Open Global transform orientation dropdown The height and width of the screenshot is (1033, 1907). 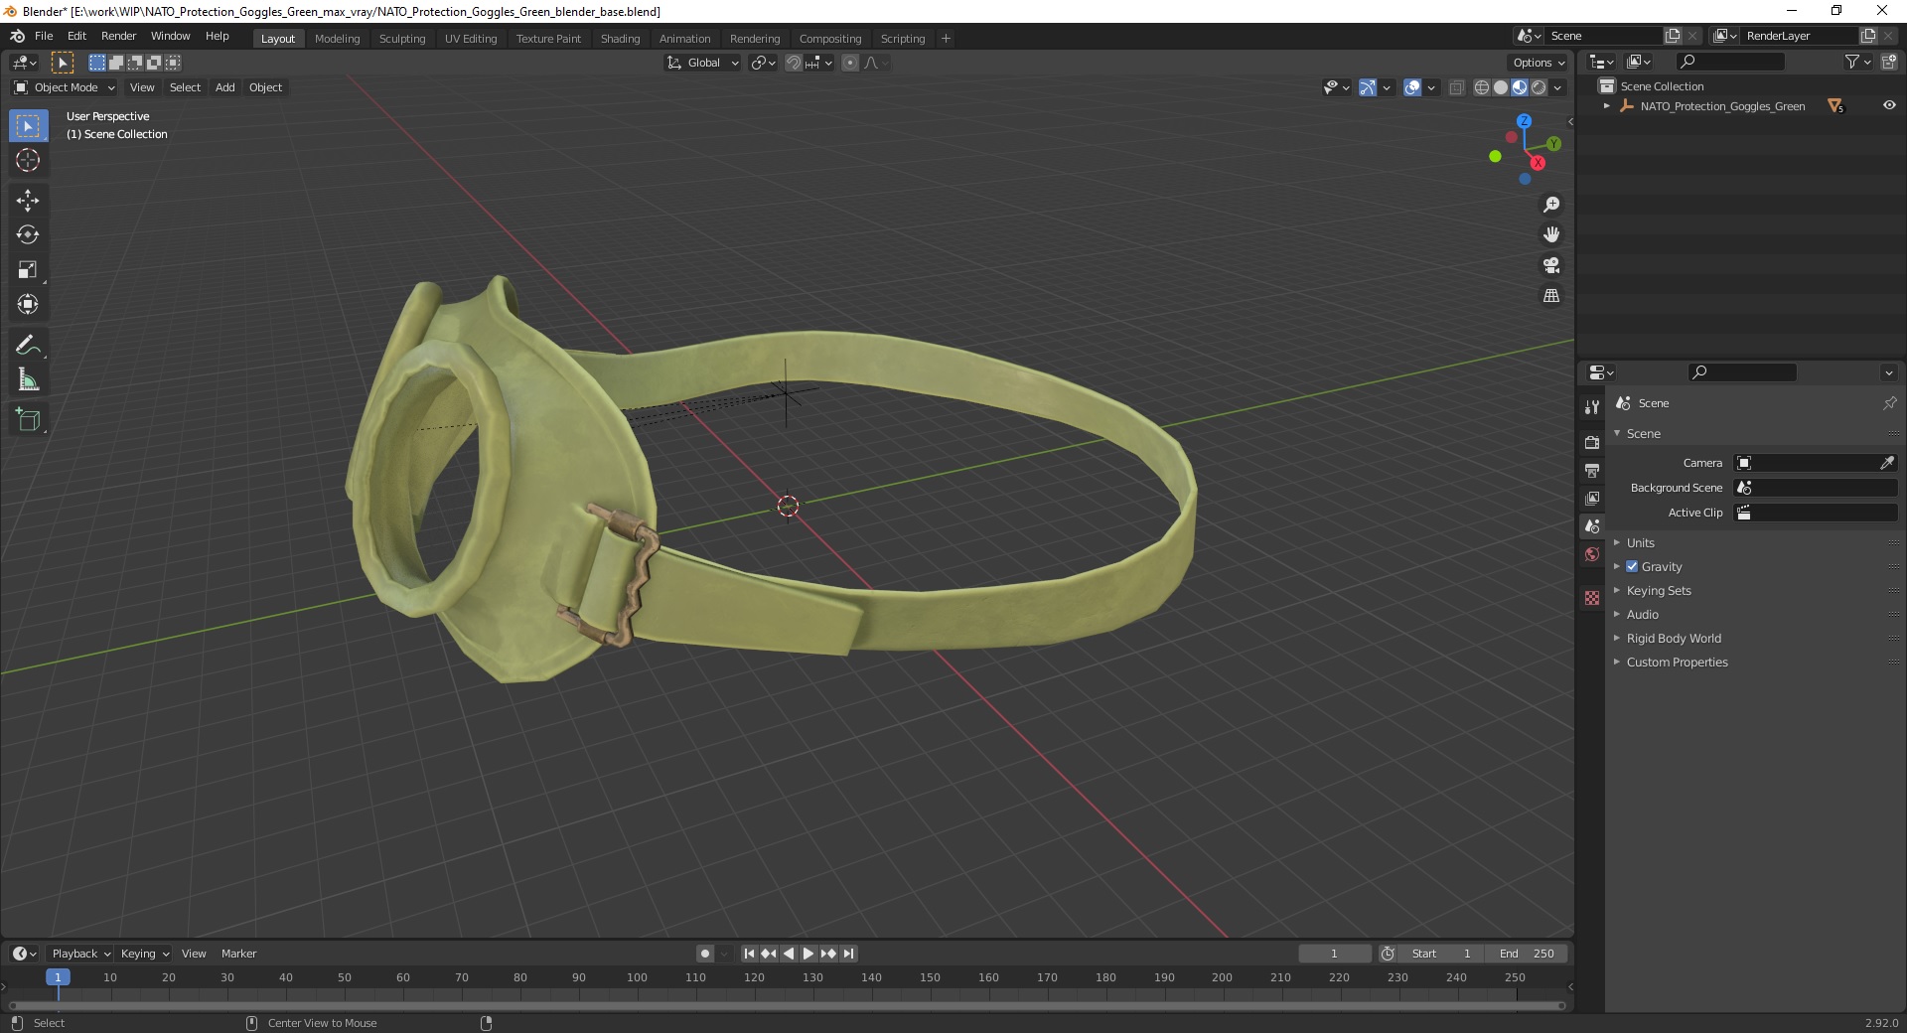(703, 63)
